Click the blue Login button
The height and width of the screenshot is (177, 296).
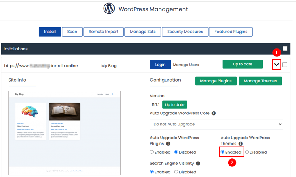point(160,65)
